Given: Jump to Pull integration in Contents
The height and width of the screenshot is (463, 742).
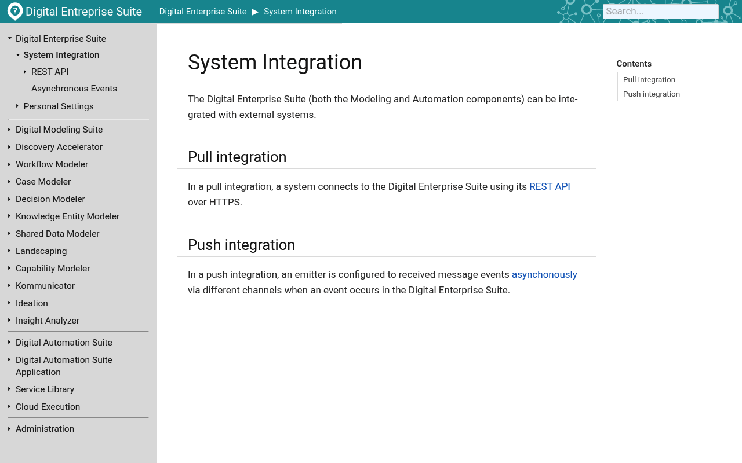Looking at the screenshot, I should pos(649,80).
